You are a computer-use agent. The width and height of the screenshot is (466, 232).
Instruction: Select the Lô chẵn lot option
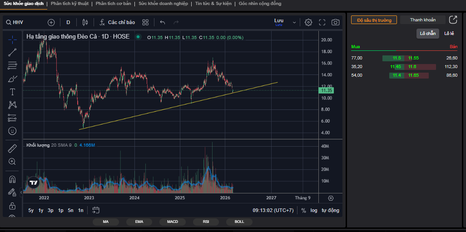coord(428,34)
